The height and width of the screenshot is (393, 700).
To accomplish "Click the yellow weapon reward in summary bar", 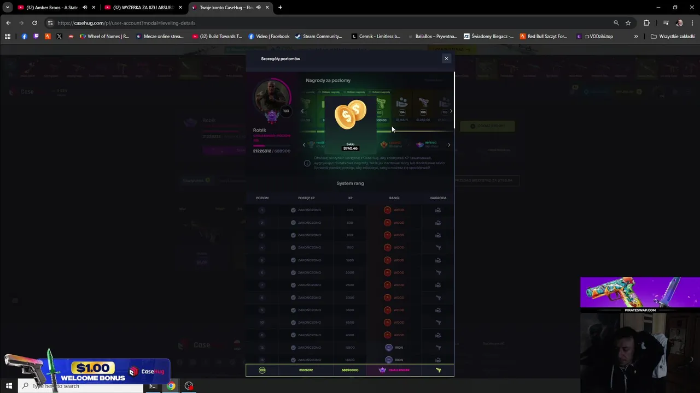I will pyautogui.click(x=438, y=370).
